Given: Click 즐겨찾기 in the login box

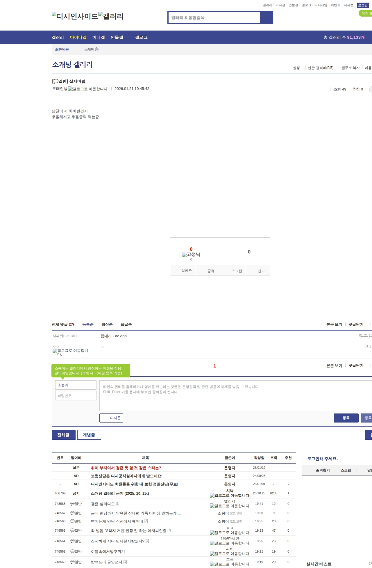Looking at the screenshot, I should point(323,470).
